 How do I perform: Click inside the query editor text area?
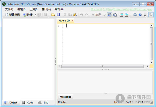click(x=106, y=44)
